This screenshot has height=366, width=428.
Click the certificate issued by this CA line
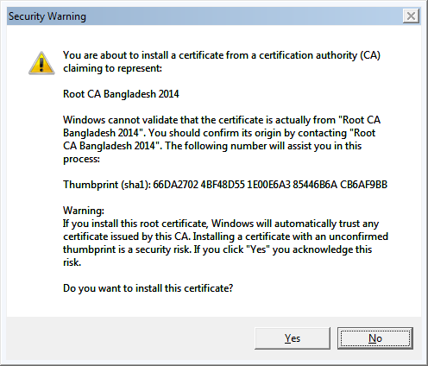pyautogui.click(x=225, y=237)
